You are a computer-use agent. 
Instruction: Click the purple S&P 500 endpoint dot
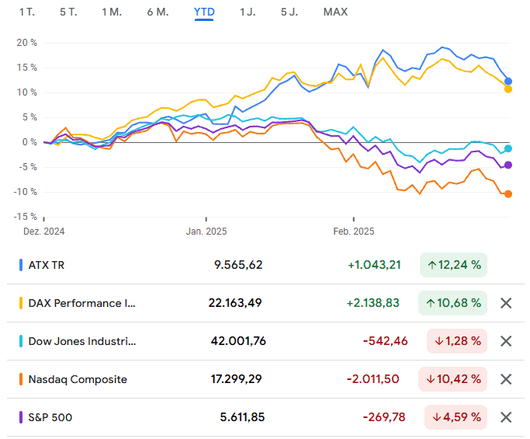click(508, 165)
